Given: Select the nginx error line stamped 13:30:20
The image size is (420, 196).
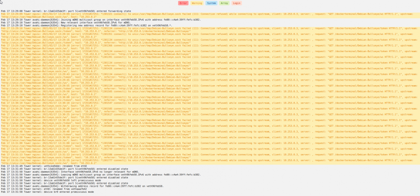Looking at the screenshot, I should (x=210, y=110).
